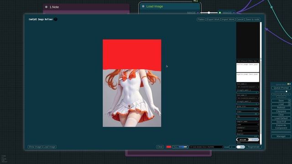The width and height of the screenshot is (292, 164).
Task: Click the negative prompt text box
Action: (x=248, y=77)
